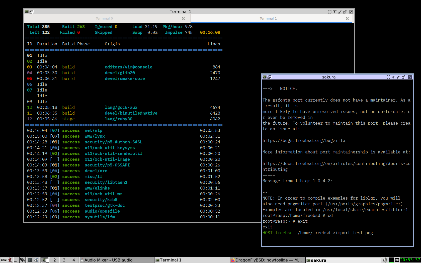Click lang/ruby30 origin text

coord(119,119)
